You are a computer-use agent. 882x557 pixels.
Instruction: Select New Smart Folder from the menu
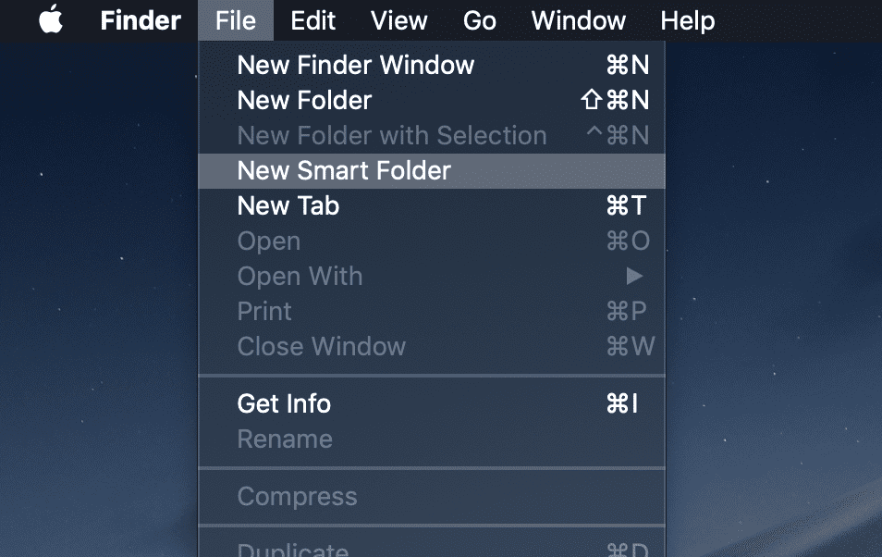344,170
